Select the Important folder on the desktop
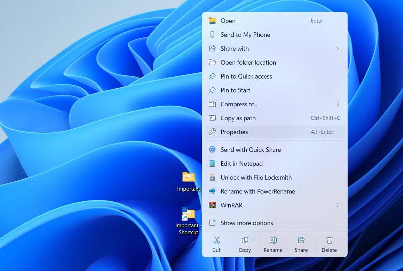403x271 pixels. click(x=188, y=177)
